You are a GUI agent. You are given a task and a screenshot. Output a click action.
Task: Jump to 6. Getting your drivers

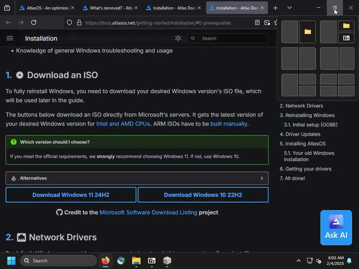pos(305,169)
